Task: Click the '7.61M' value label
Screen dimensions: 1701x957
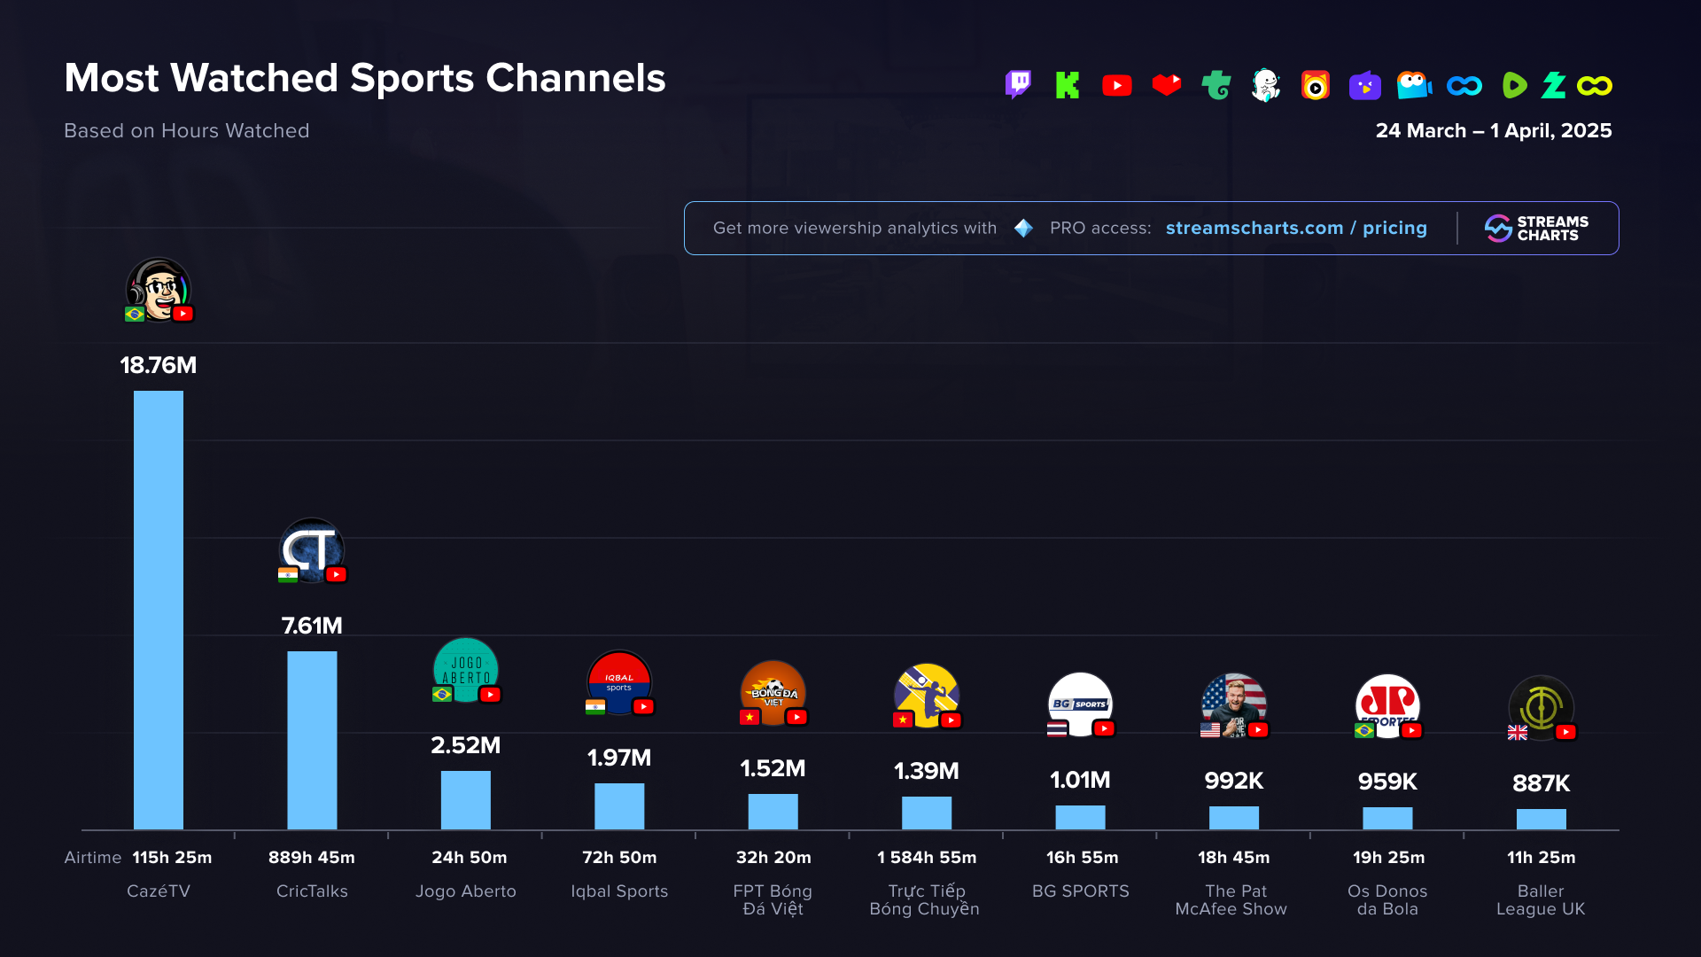Action: point(312,626)
